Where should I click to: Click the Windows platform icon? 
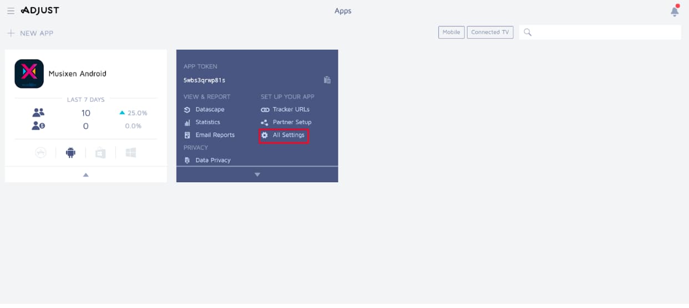[130, 153]
